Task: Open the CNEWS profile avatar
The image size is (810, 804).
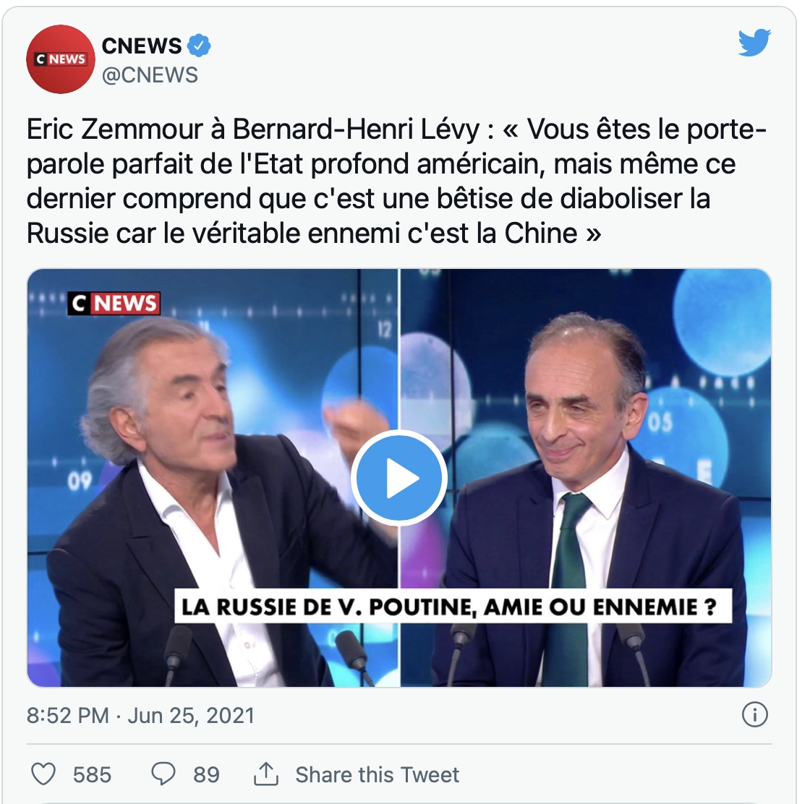Action: point(61,59)
